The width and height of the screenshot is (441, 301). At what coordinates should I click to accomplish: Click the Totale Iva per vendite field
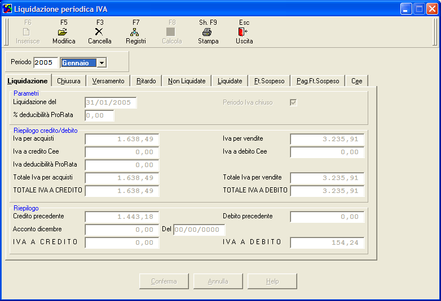(327, 178)
